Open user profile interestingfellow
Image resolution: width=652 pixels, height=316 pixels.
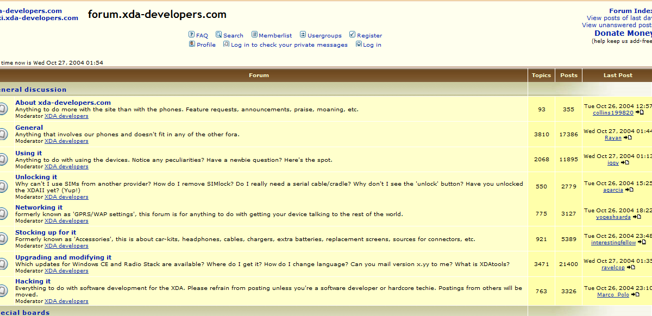613,243
